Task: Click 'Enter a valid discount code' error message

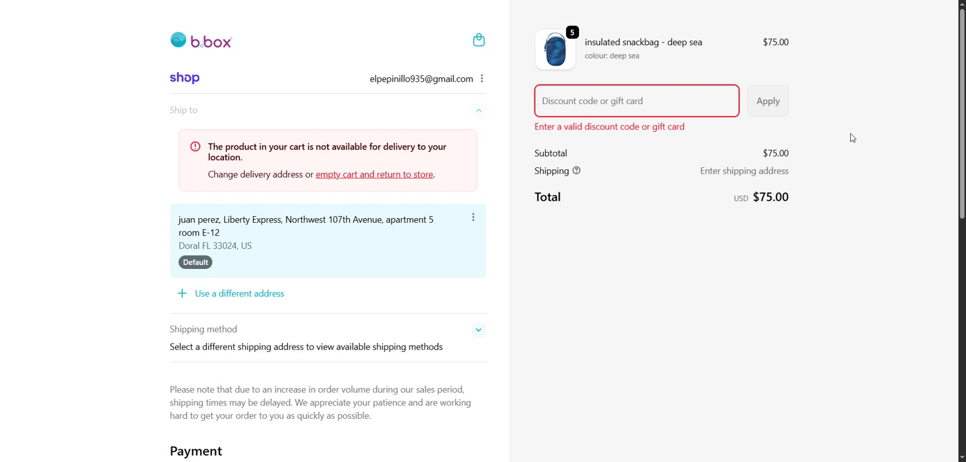Action: pos(609,127)
